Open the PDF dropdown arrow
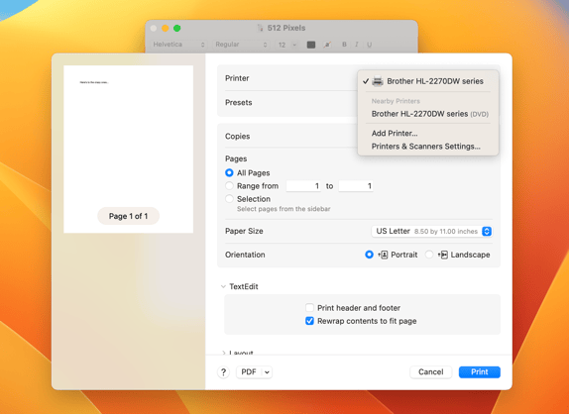 (267, 372)
